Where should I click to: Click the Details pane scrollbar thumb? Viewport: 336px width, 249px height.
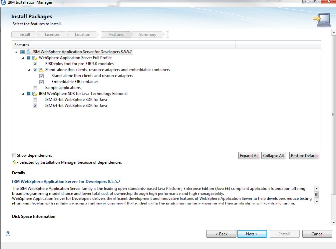(x=316, y=195)
